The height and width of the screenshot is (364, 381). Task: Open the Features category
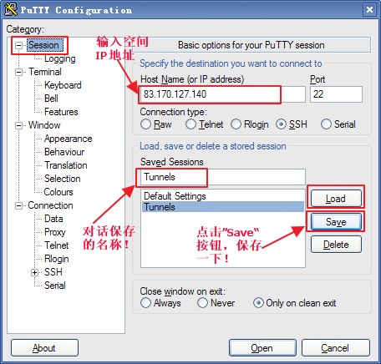point(61,112)
